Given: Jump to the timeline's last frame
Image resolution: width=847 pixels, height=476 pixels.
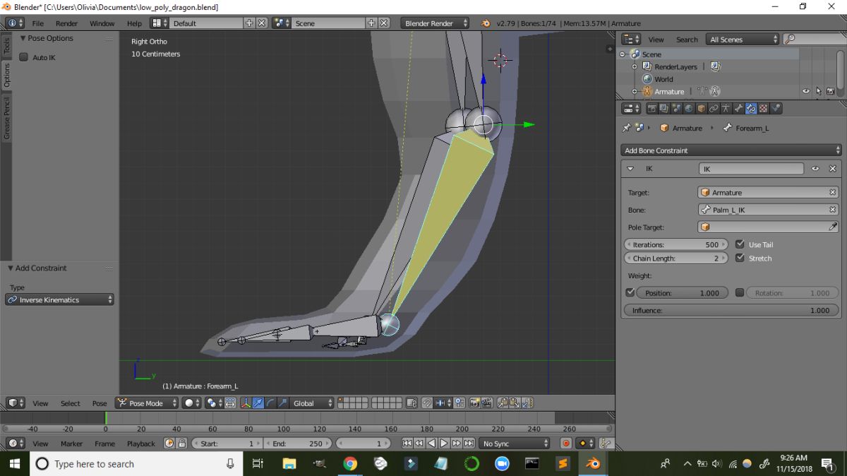Looking at the screenshot, I should tap(468, 444).
